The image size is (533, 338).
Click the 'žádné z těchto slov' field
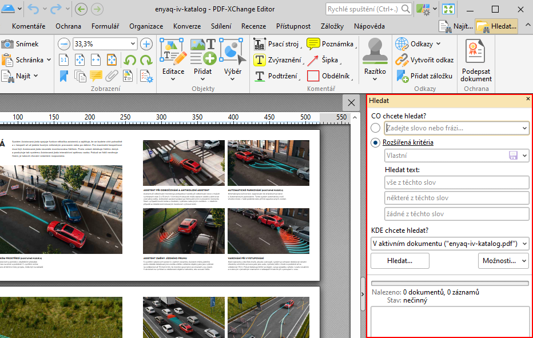(x=456, y=214)
